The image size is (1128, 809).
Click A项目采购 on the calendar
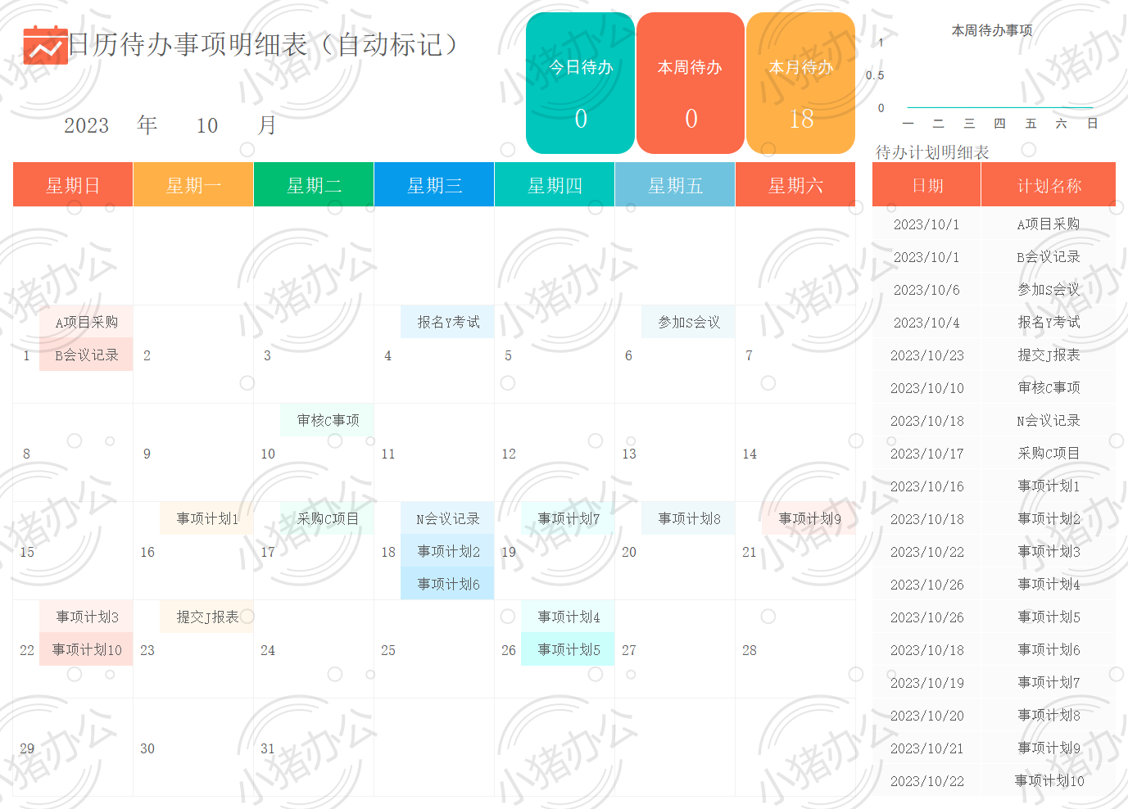click(x=86, y=322)
